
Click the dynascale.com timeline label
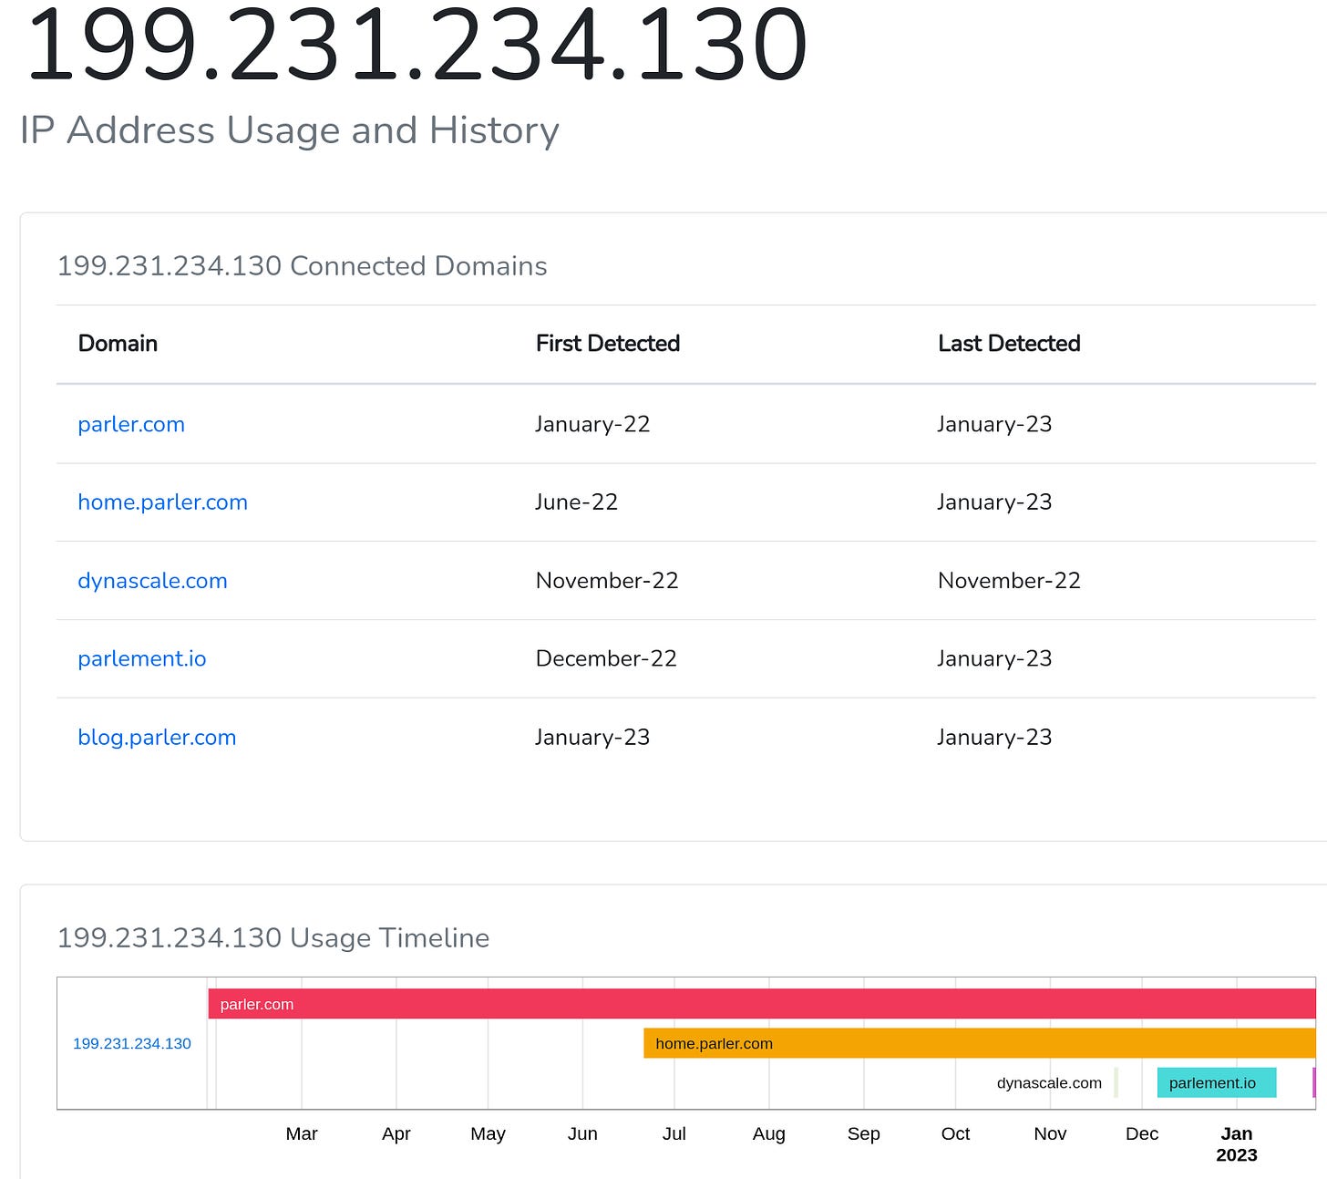point(1049,1083)
